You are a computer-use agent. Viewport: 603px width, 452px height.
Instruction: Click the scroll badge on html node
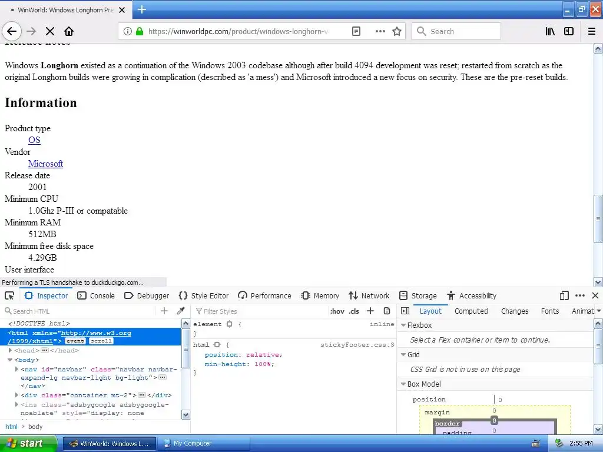coord(101,341)
